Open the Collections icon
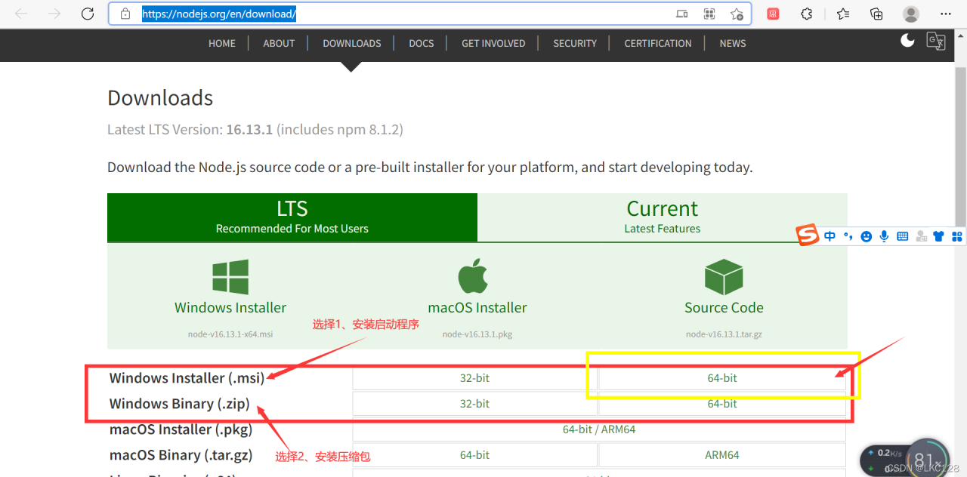 click(876, 14)
